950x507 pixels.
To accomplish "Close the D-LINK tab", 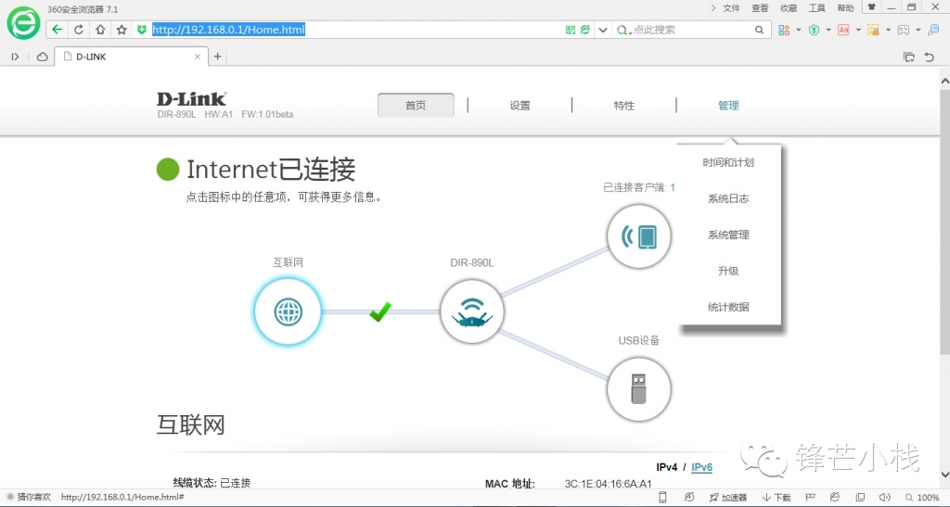I will coord(198,57).
